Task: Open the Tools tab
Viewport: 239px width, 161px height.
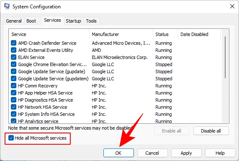Action: pyautogui.click(x=91, y=21)
